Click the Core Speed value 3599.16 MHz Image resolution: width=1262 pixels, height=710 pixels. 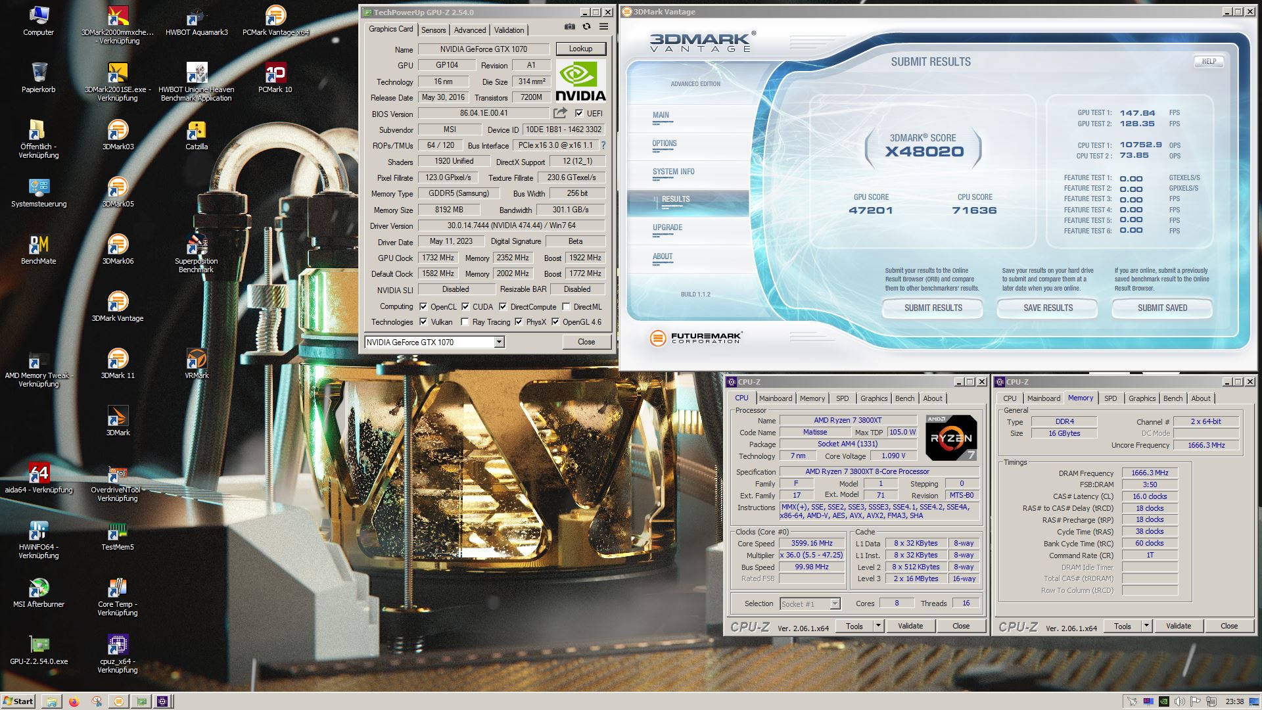tap(812, 543)
